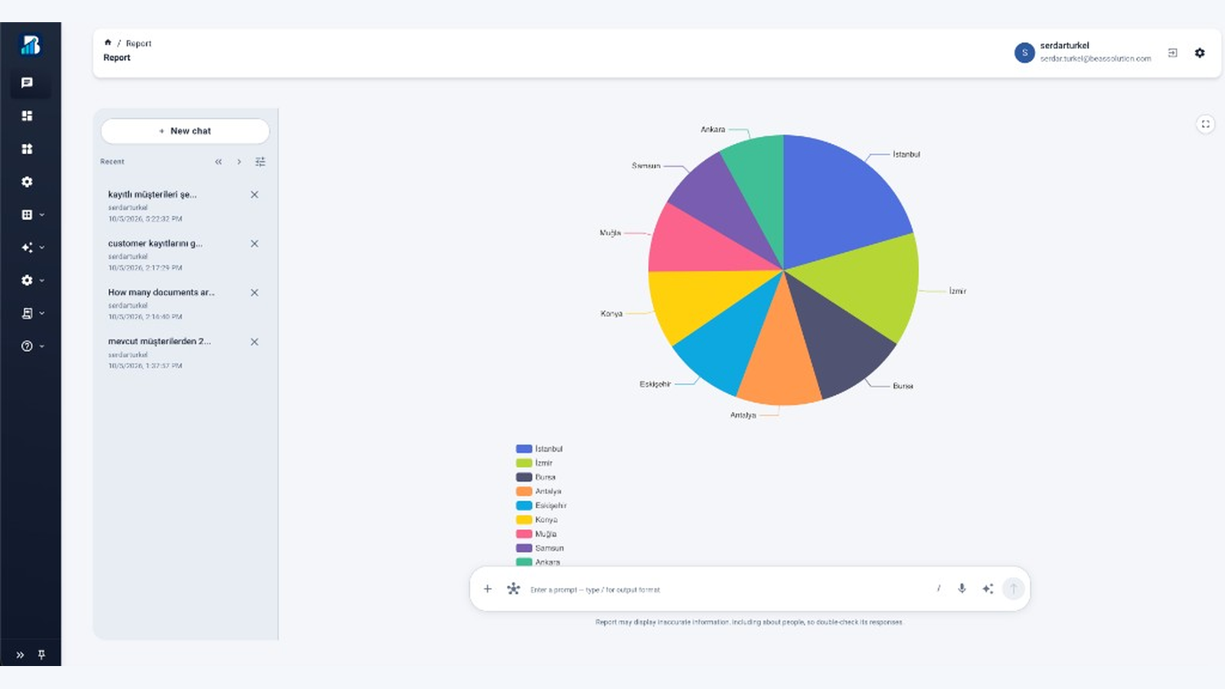Open the widgets icon in the left sidebar
The height and width of the screenshot is (689, 1225).
[27, 149]
